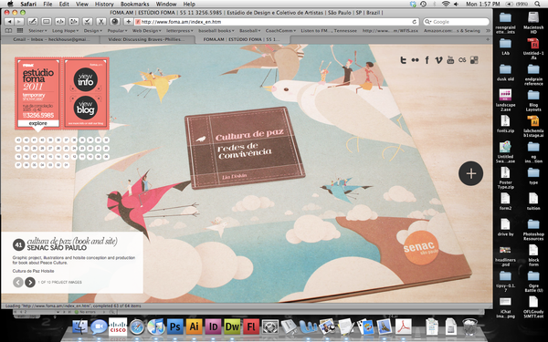Expand the letterpress bookmarks folder
Screen dimensions: 548x342
pos(180,31)
